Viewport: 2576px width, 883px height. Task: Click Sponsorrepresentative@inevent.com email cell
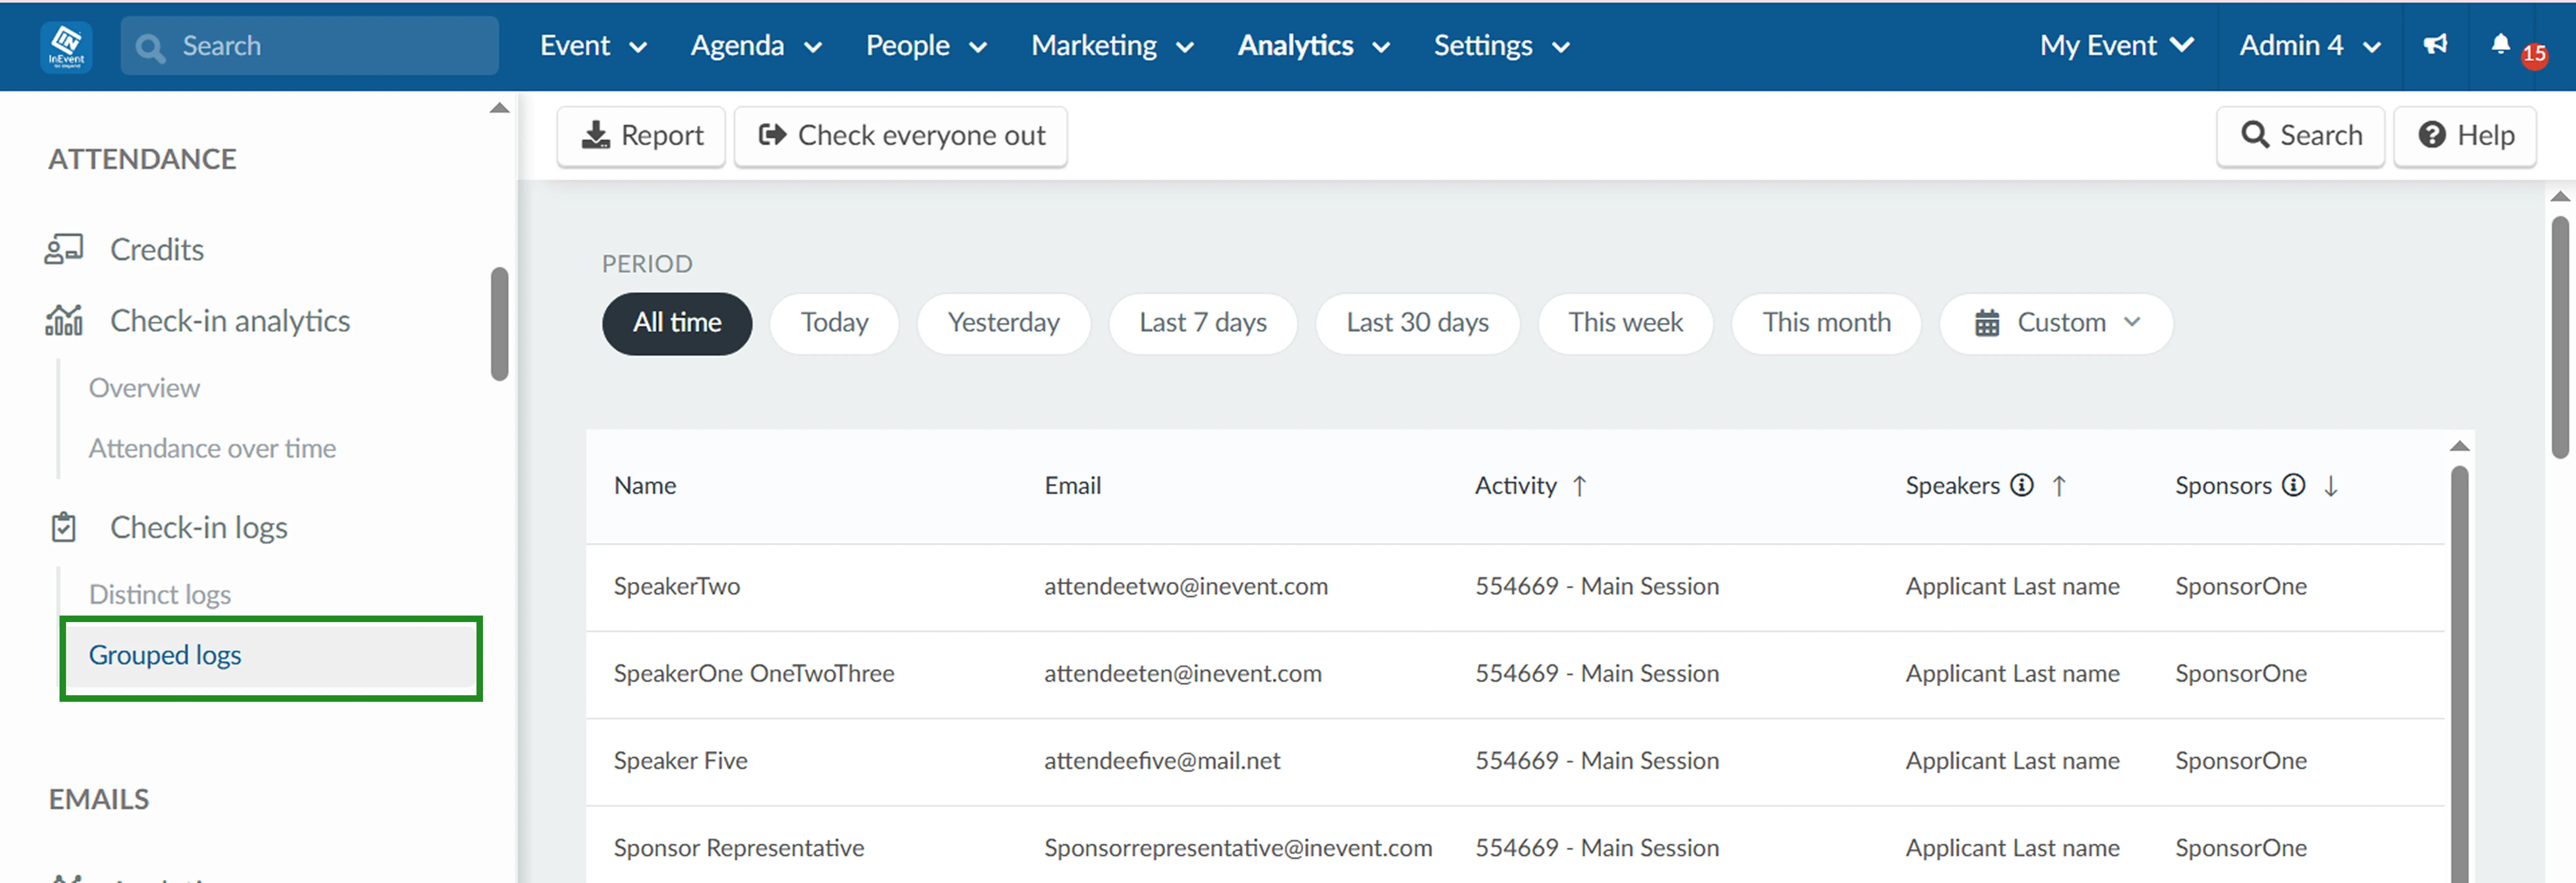1238,848
